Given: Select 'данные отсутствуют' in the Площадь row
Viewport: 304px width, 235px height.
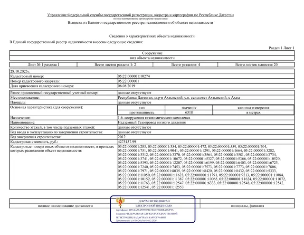Looking at the screenshot, I should coord(134,103).
